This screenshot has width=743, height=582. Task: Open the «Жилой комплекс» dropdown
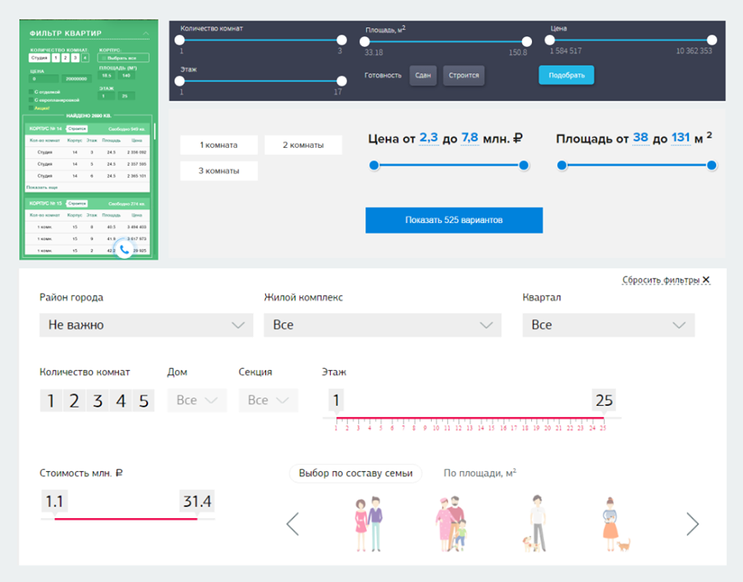[382, 325]
